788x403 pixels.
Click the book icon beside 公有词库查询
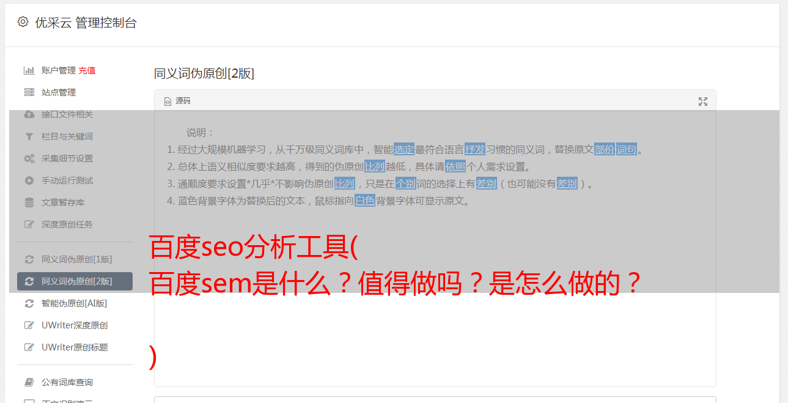point(29,382)
